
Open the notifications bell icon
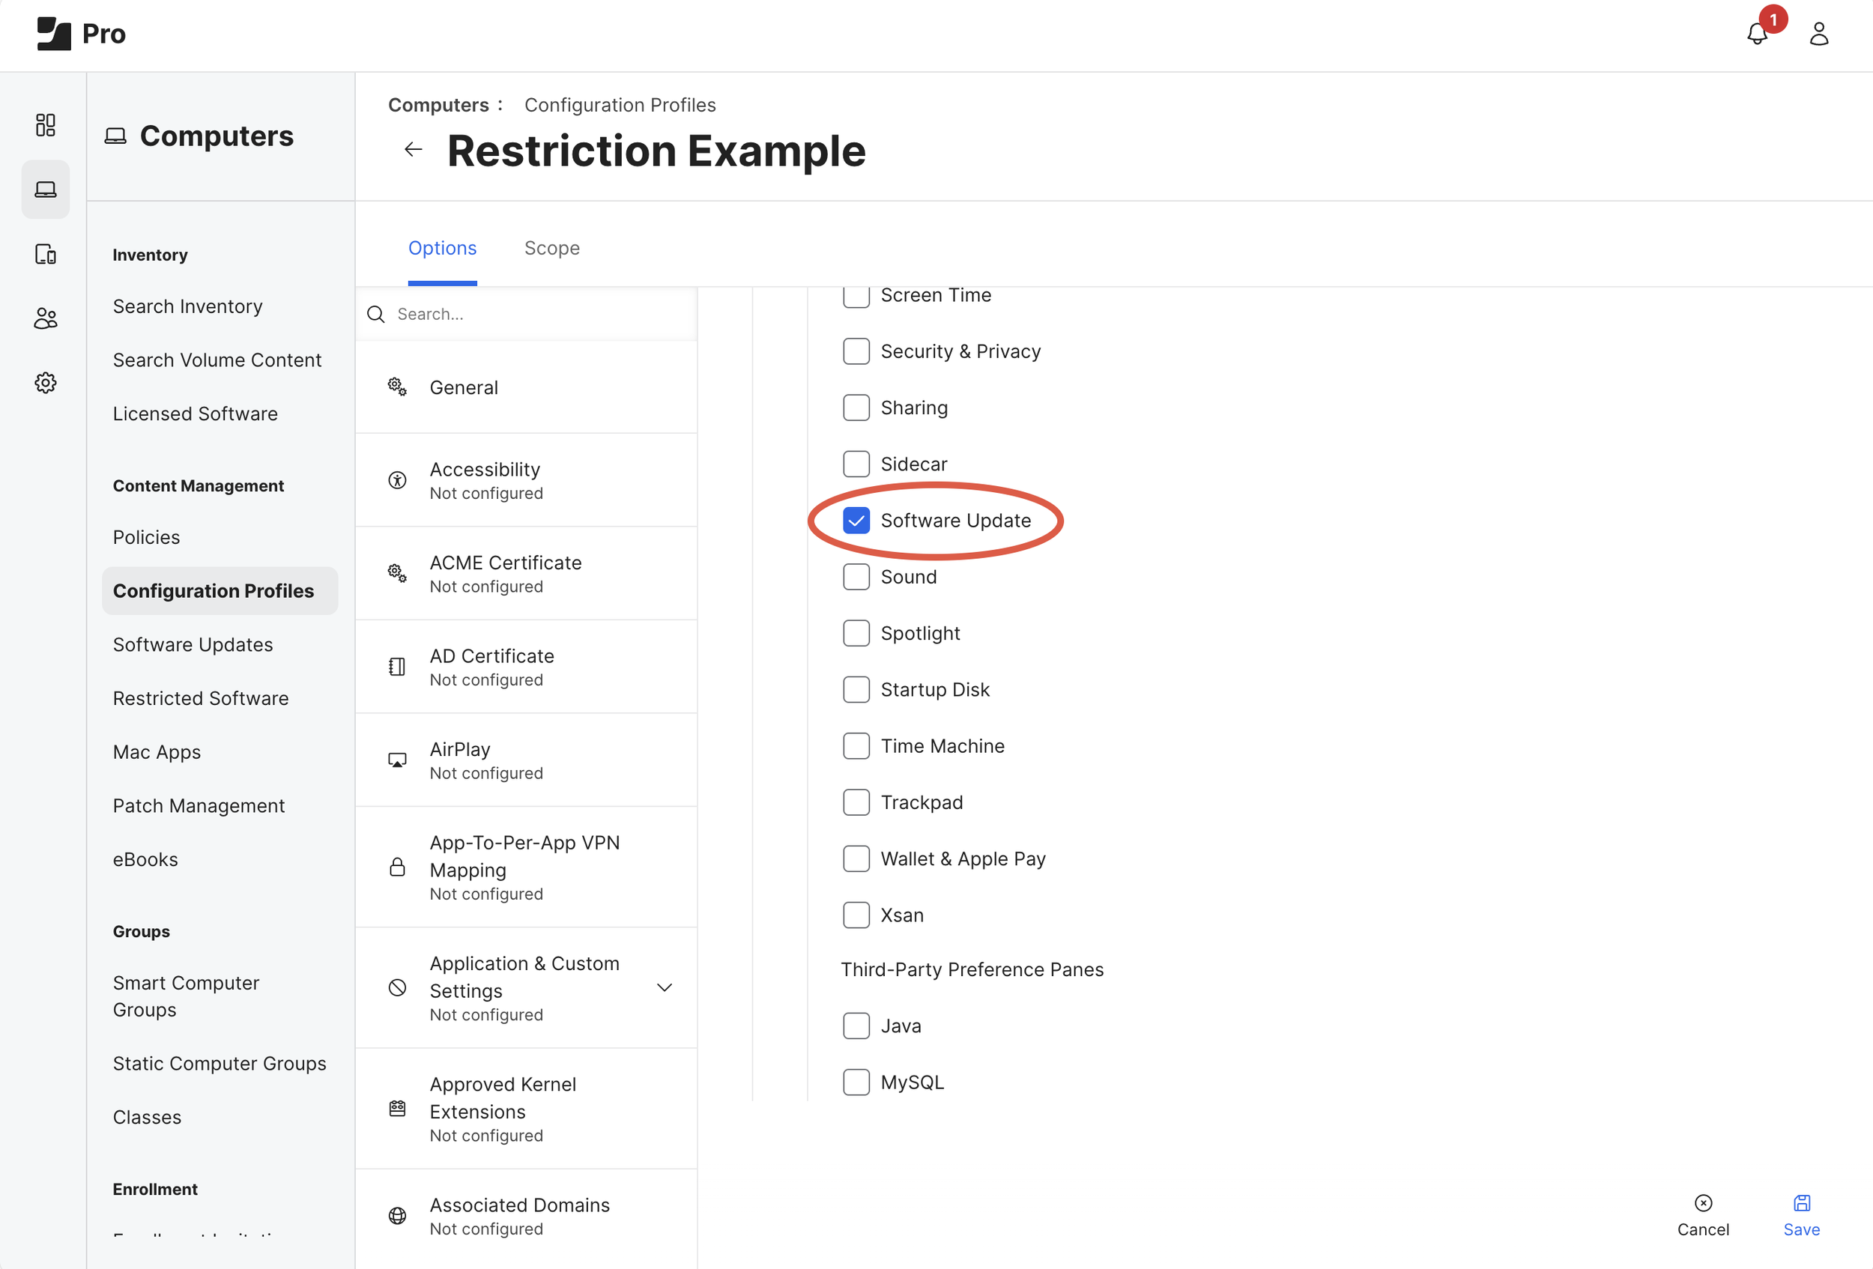tap(1757, 34)
